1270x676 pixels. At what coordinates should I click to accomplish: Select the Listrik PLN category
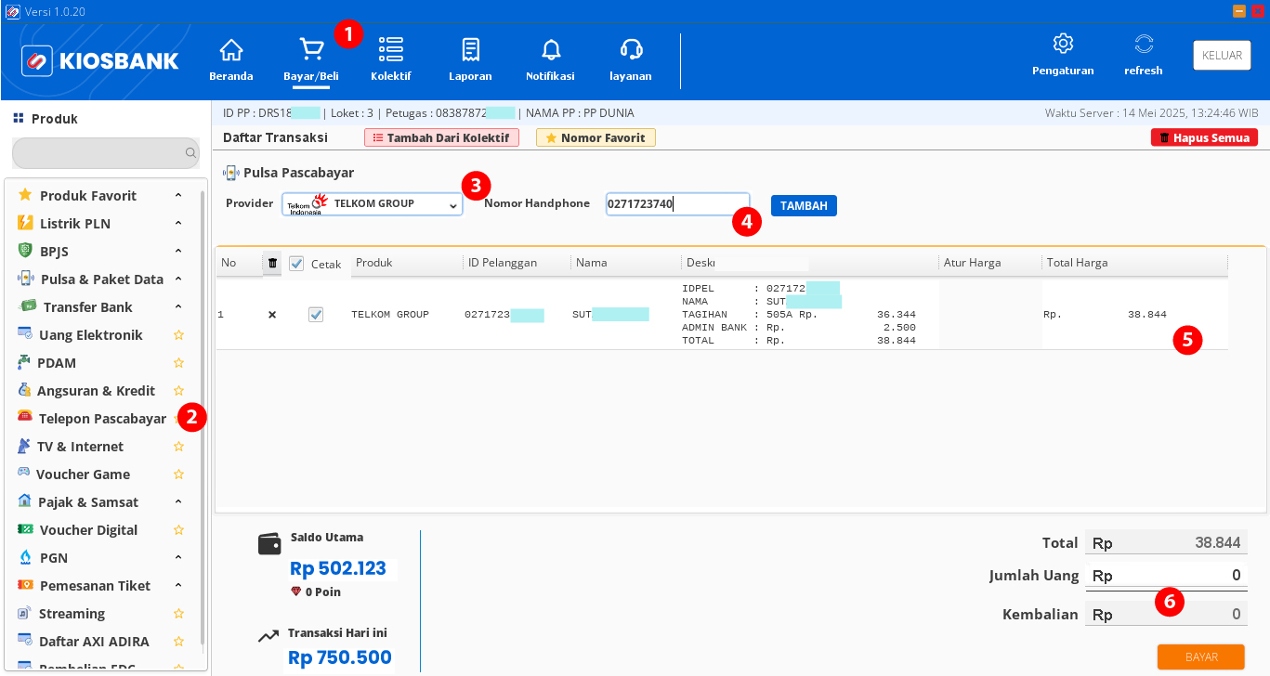[x=74, y=223]
